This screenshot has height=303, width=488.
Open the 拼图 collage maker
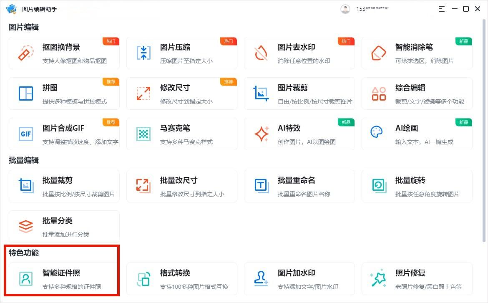(63, 93)
